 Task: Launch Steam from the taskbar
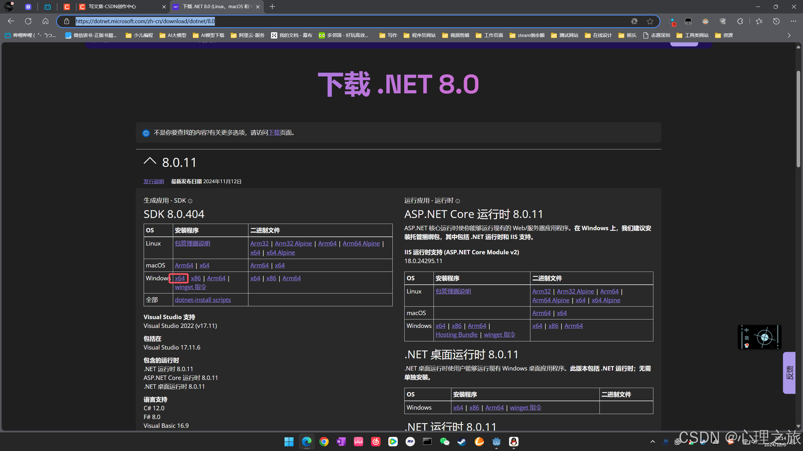coord(461,442)
